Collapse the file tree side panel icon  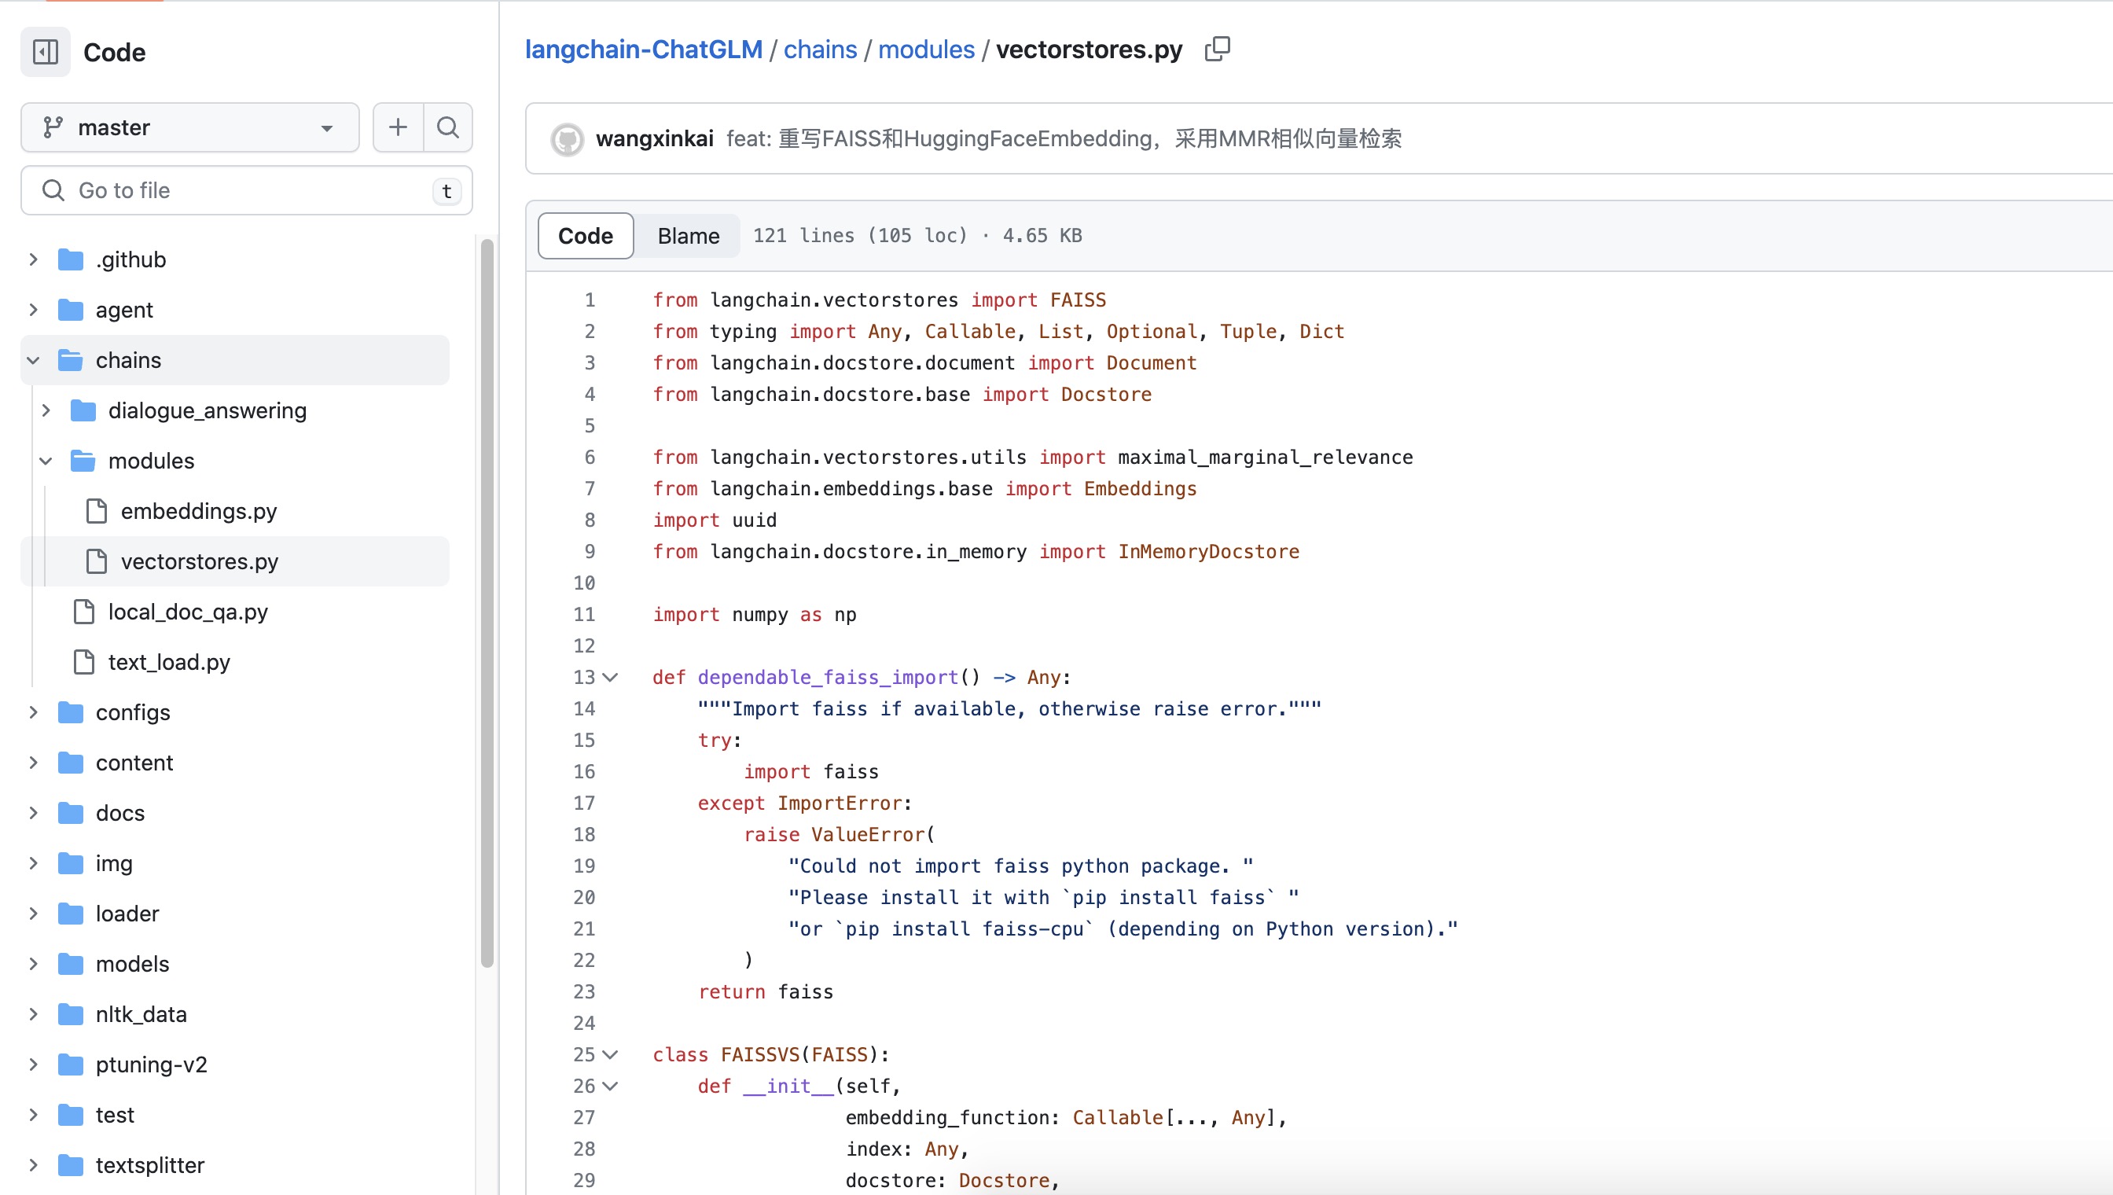coord(45,52)
